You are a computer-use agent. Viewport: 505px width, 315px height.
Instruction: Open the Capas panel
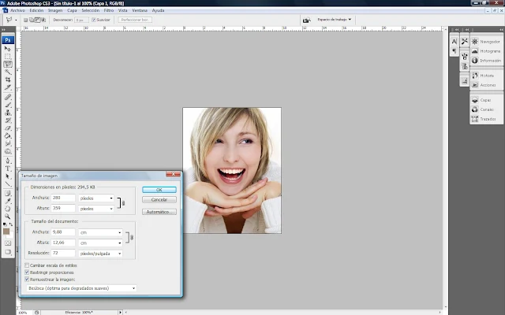pos(486,100)
